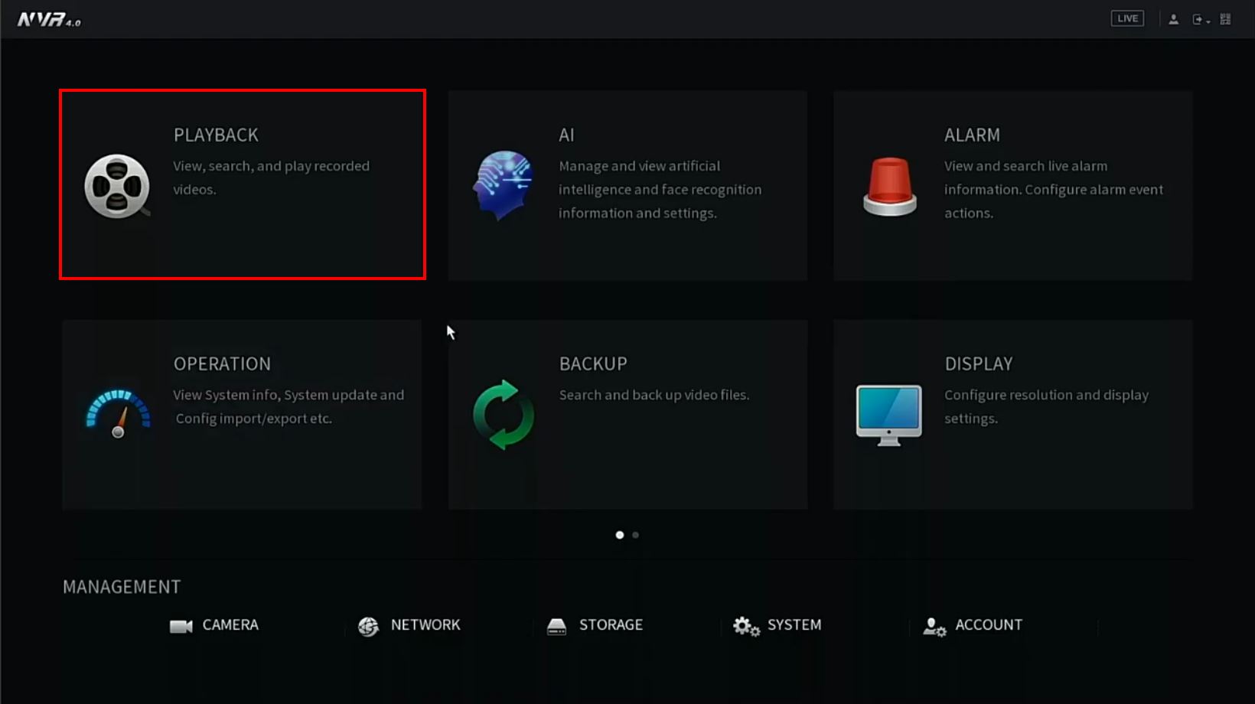Click the Network globe icon

click(x=368, y=627)
